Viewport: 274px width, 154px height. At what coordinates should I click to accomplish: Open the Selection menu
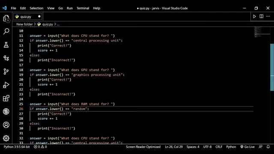pos(36,8)
